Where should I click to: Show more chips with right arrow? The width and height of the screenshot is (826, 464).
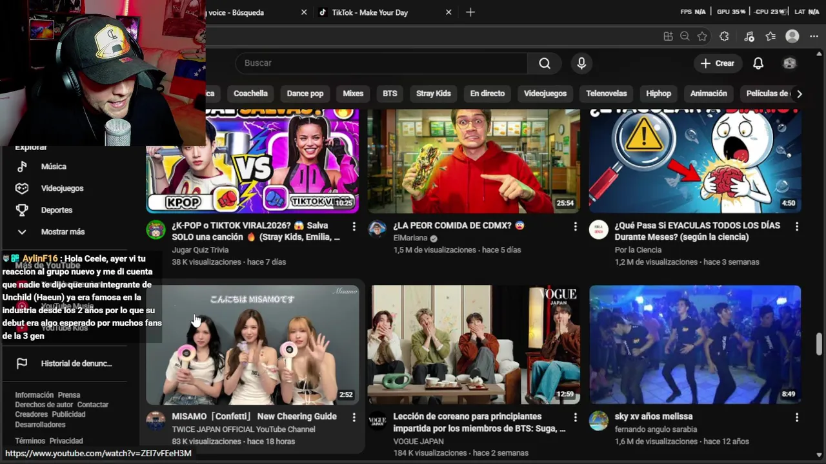[800, 94]
